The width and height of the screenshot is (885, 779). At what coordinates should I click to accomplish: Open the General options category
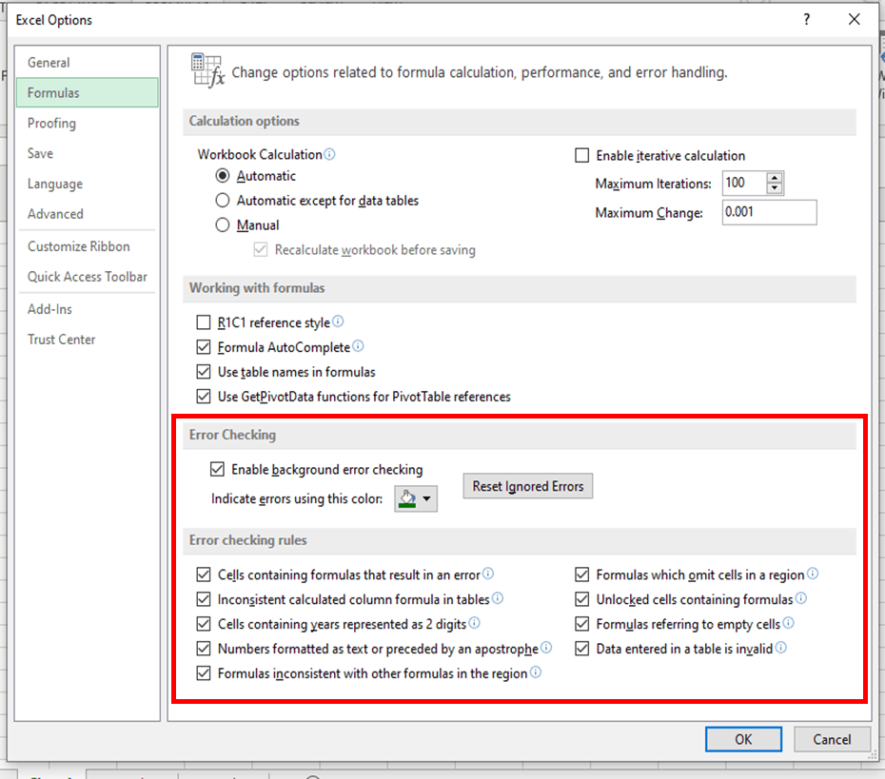87,63
